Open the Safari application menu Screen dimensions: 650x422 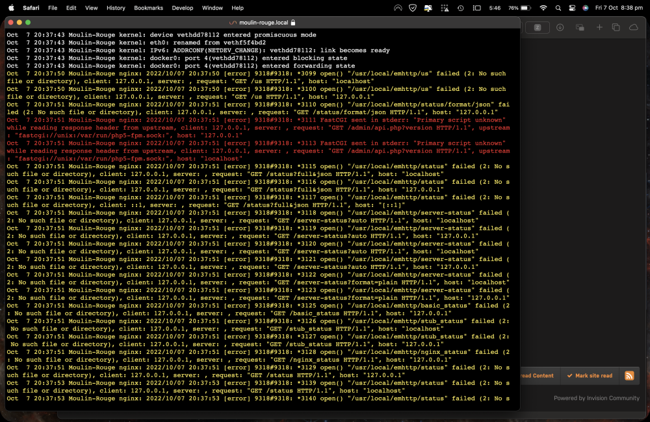(31, 8)
